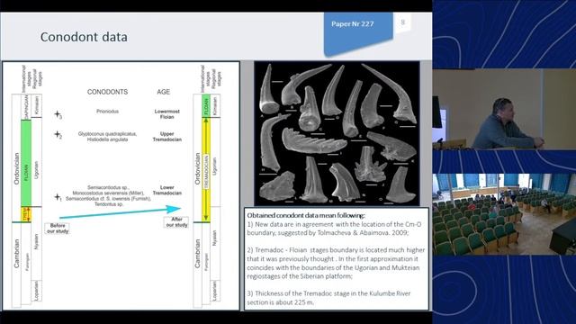Select point 3 about Kulumbe River thickness

coord(328,298)
